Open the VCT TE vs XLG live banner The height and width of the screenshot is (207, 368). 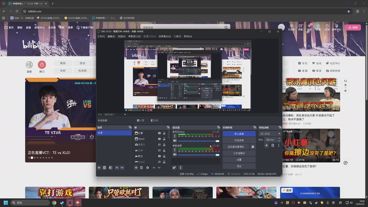(61, 120)
